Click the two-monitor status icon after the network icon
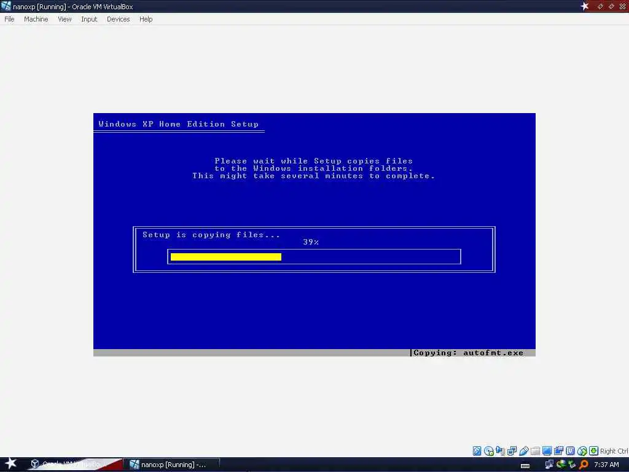This screenshot has width=629, height=472. coord(512,450)
